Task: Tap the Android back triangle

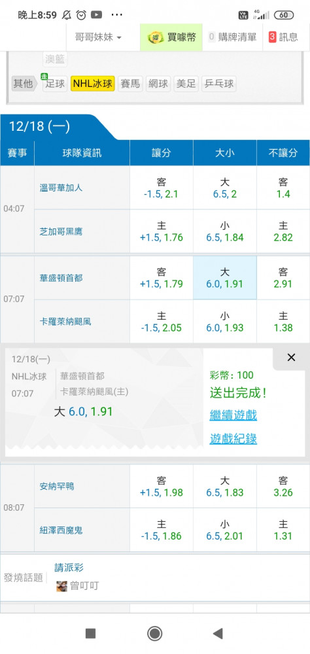Action: point(217,634)
